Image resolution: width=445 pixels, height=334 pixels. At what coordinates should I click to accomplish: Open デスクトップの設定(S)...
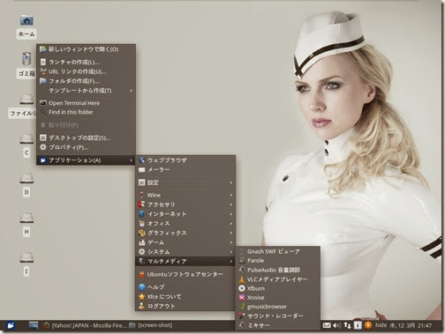86,137
